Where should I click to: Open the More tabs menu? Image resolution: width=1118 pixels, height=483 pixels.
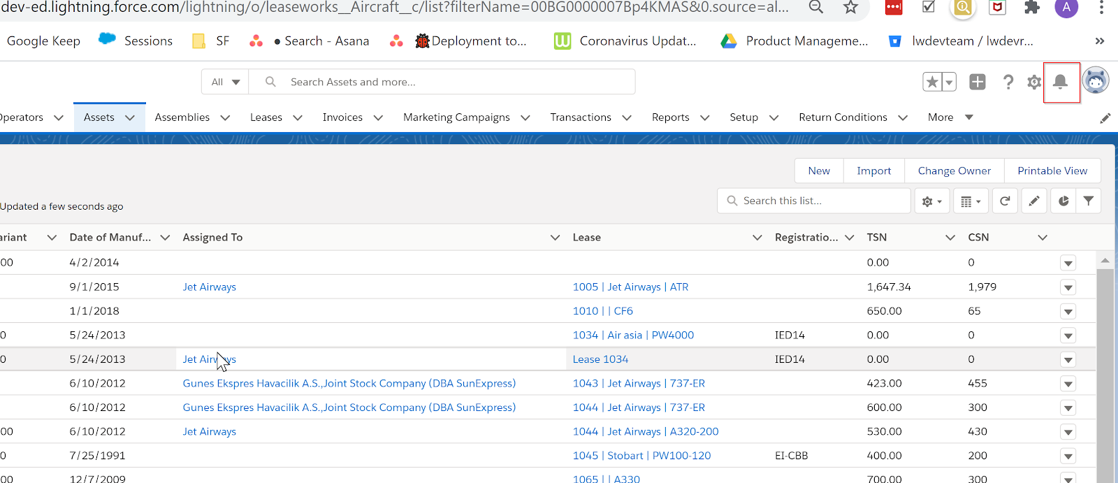click(950, 117)
